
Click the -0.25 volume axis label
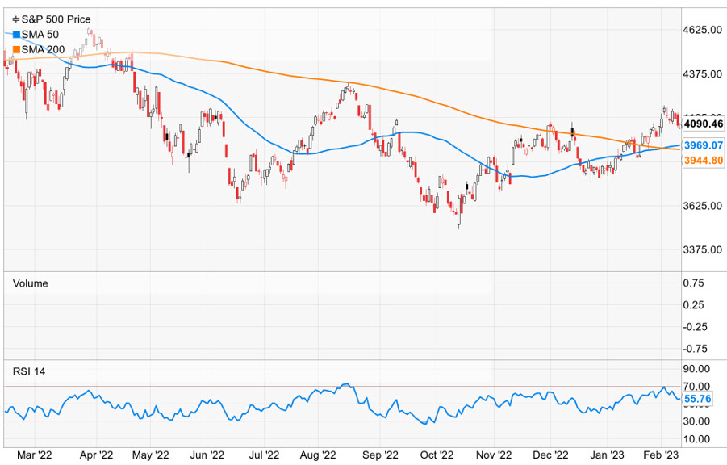695,327
